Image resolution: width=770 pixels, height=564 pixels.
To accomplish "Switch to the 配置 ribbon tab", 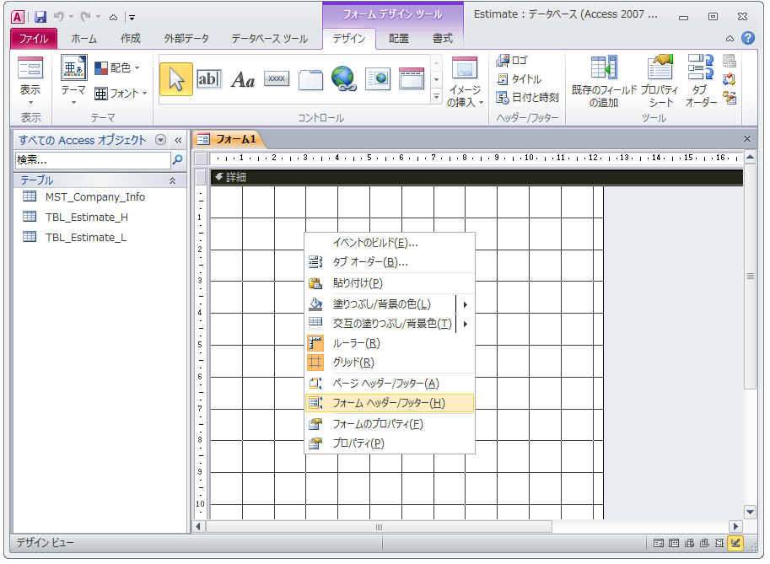I will coord(399,38).
